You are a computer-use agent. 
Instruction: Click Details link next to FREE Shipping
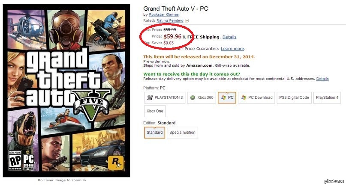coord(229,37)
